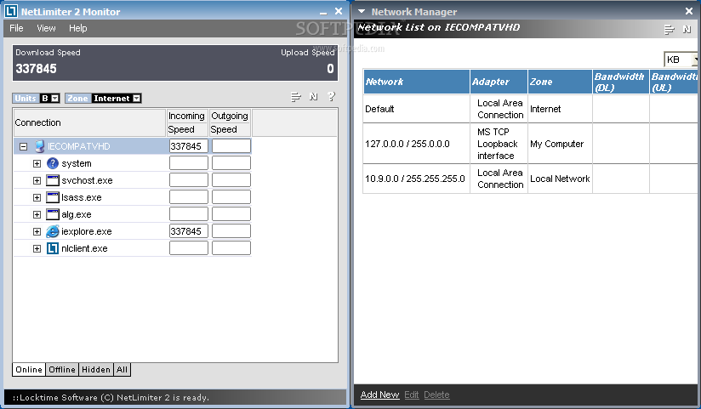Select the nlclient.exe row label
This screenshot has width=701, height=409.
(84, 248)
